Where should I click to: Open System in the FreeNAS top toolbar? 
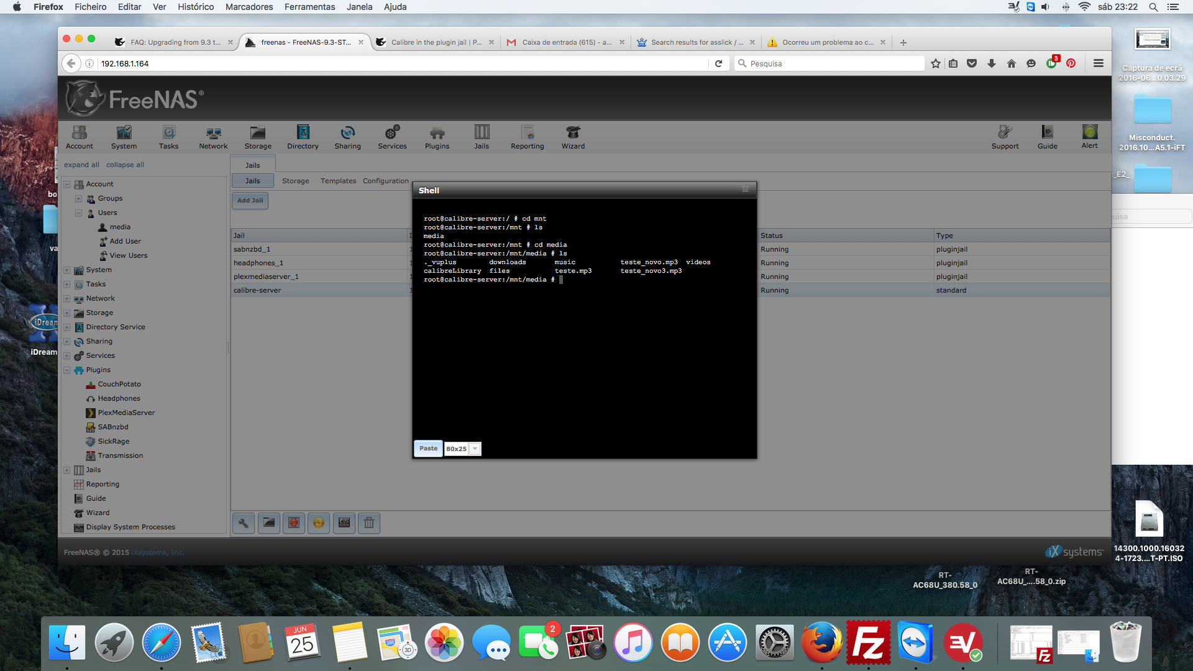124,137
